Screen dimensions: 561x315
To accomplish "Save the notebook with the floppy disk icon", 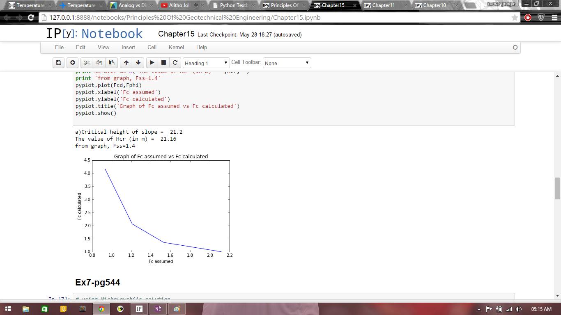I will 58,63.
